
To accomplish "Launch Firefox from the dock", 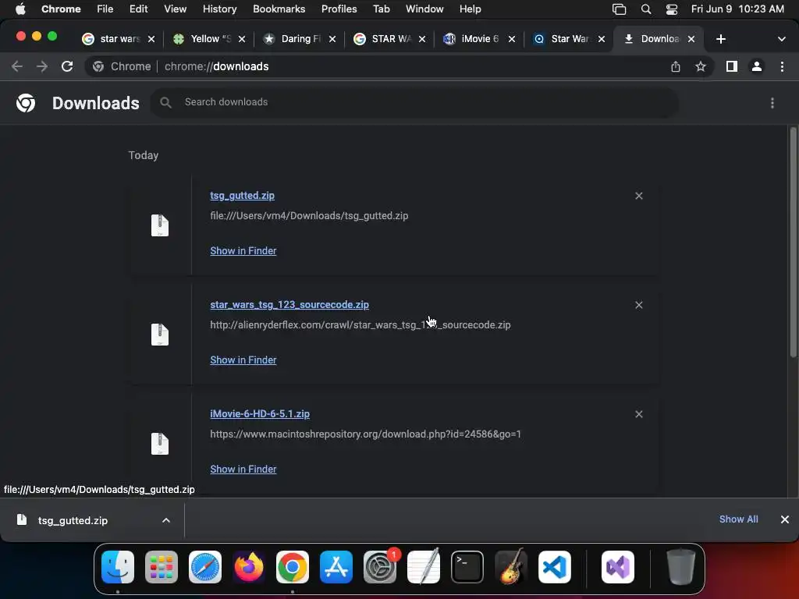I will click(x=249, y=567).
